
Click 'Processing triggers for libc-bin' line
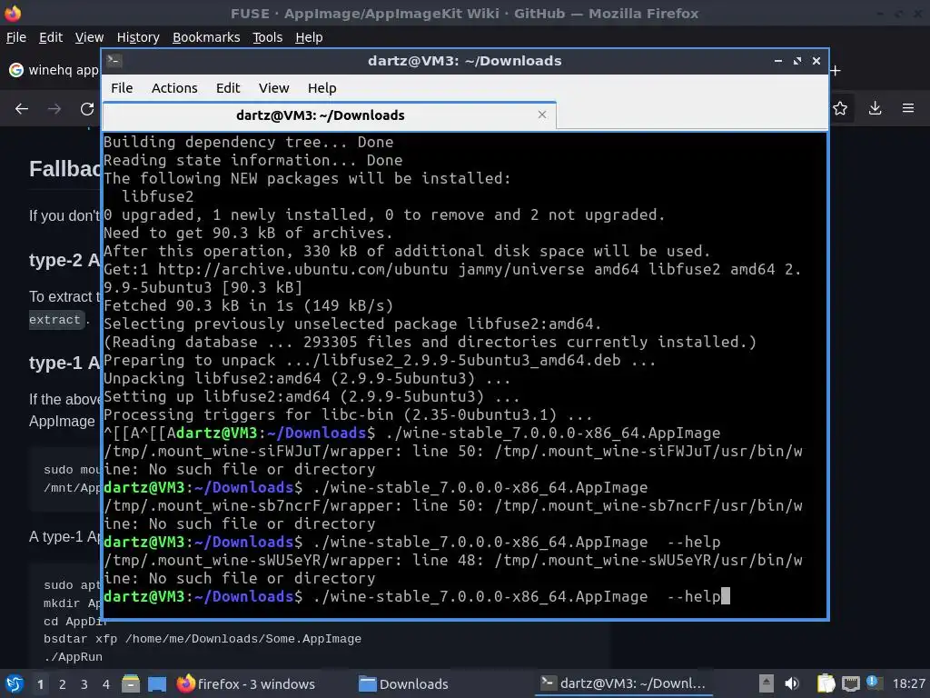tap(348, 414)
